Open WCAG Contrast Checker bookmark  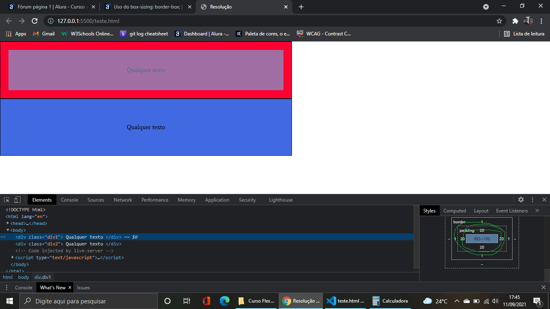tap(324, 34)
